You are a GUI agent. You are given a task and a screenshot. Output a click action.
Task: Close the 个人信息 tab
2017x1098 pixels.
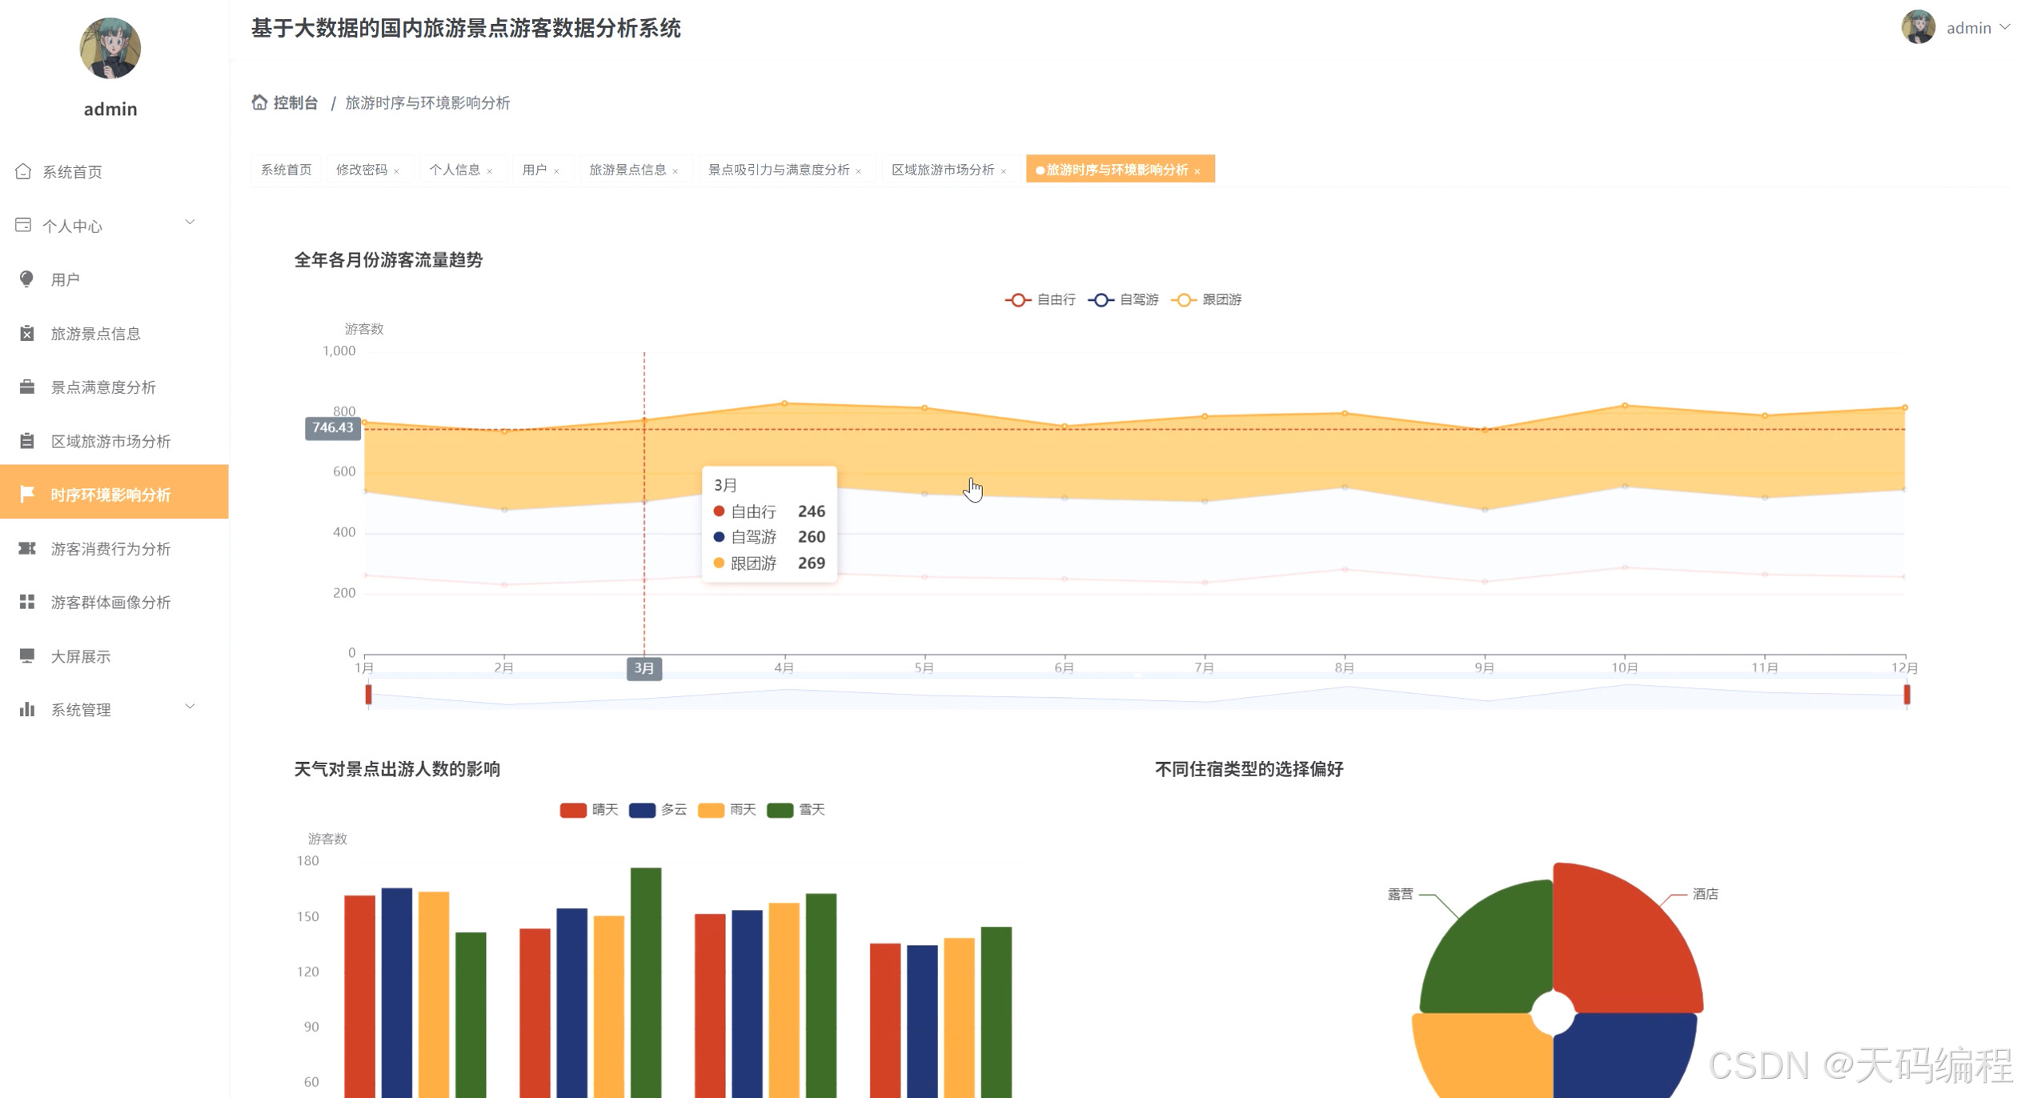(x=490, y=171)
